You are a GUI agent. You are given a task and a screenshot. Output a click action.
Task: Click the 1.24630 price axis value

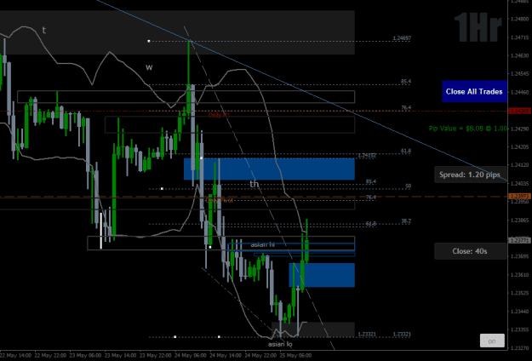click(x=519, y=55)
